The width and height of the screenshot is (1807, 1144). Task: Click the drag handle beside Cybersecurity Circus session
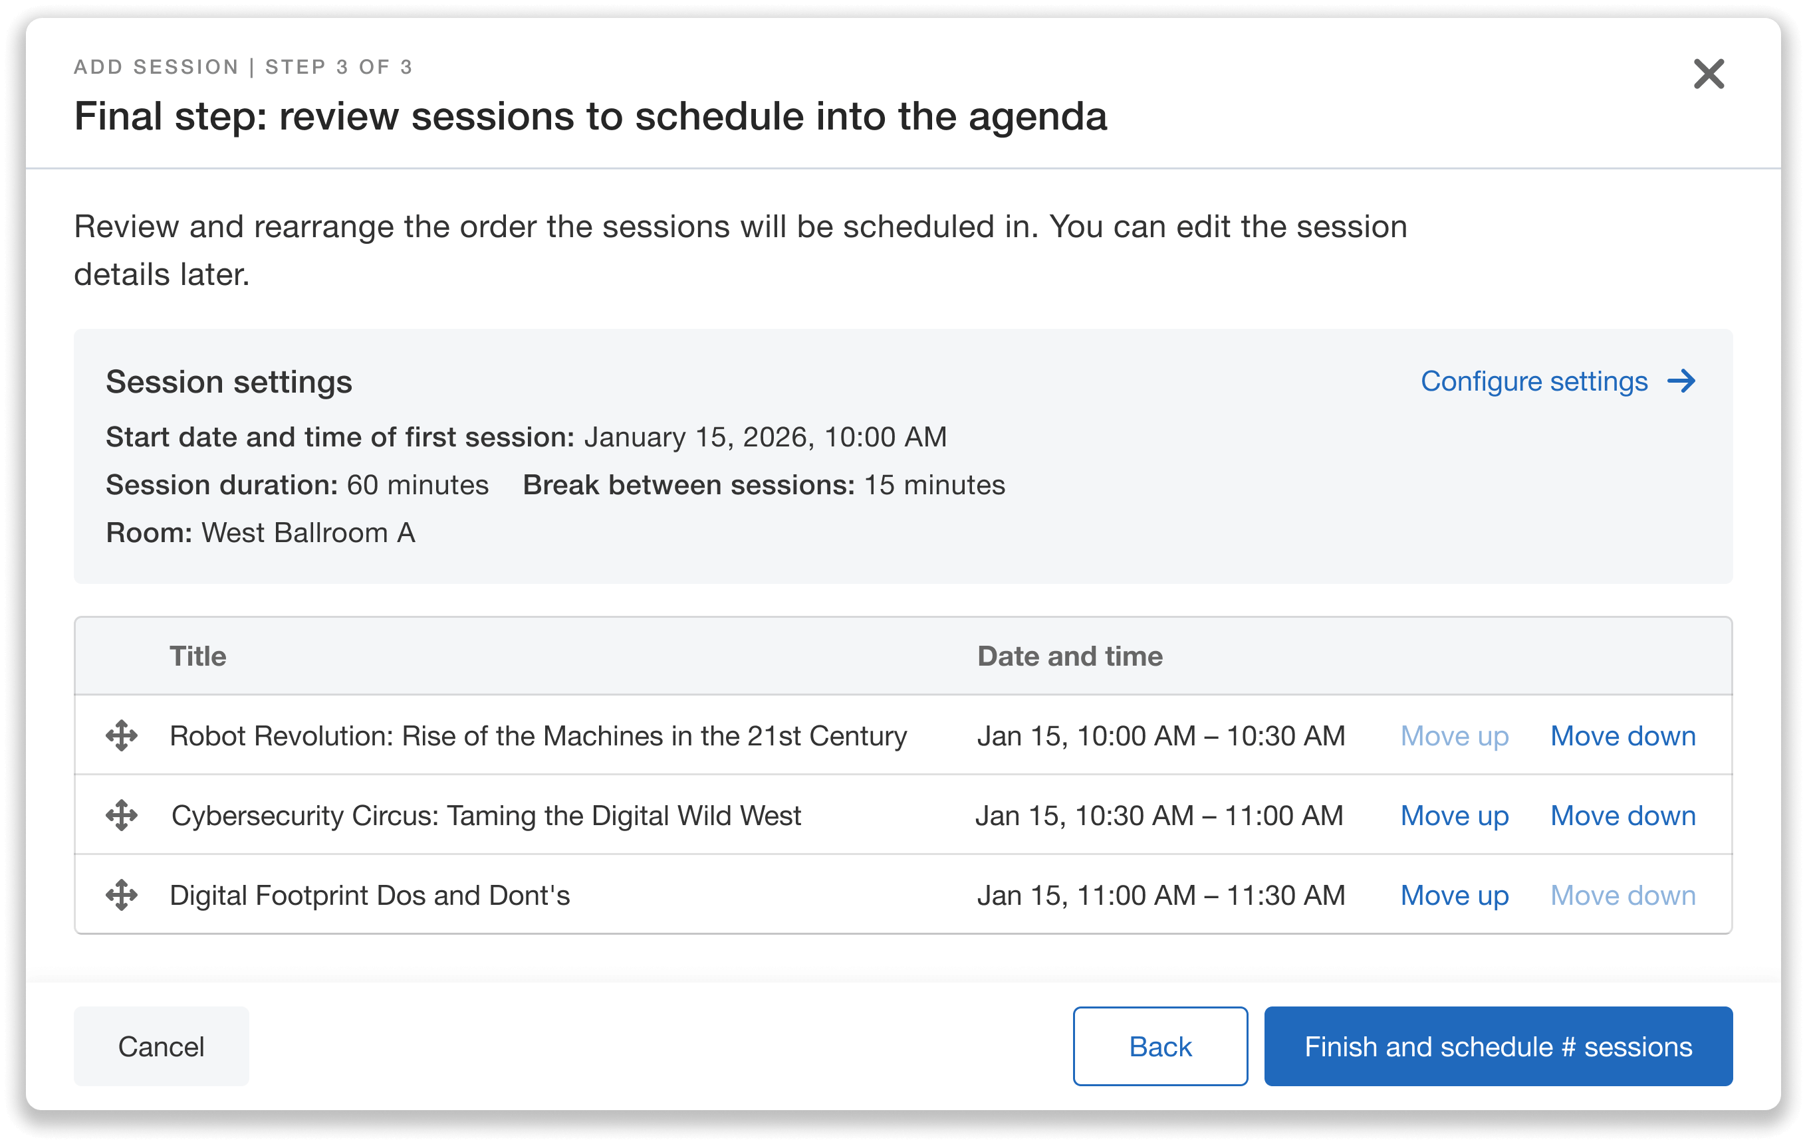coord(121,816)
